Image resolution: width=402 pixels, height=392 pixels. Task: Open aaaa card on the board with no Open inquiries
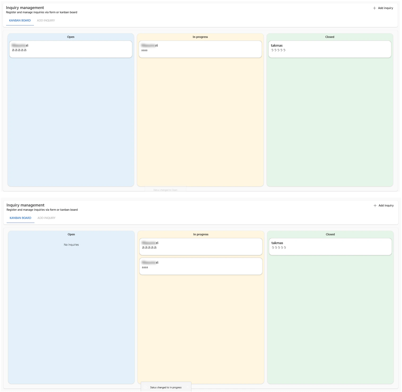tap(201, 266)
